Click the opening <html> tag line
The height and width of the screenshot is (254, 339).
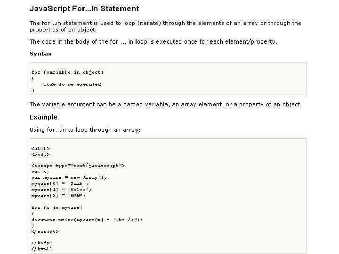[40, 148]
